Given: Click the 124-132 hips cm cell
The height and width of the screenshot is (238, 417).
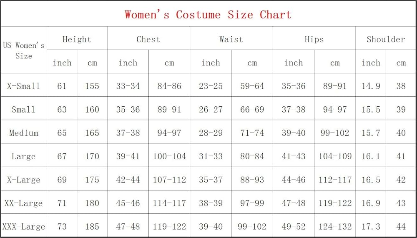Looking at the screenshot, I should [x=335, y=227].
